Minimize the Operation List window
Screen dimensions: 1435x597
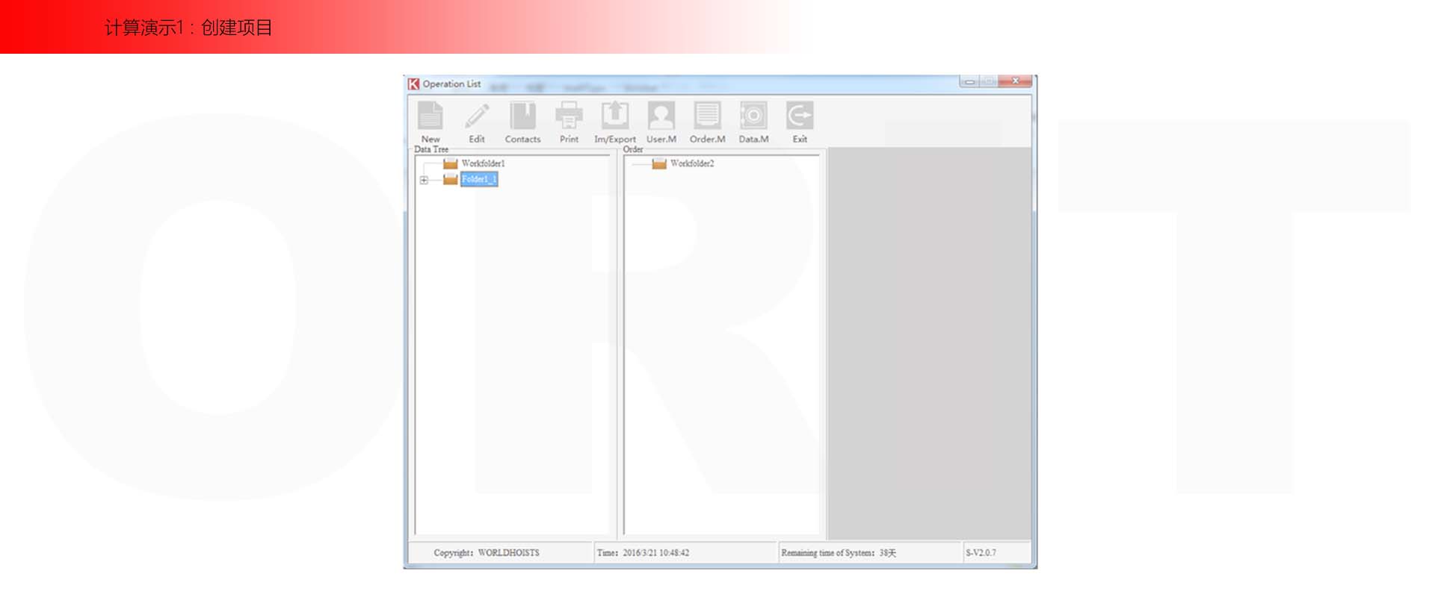point(969,81)
